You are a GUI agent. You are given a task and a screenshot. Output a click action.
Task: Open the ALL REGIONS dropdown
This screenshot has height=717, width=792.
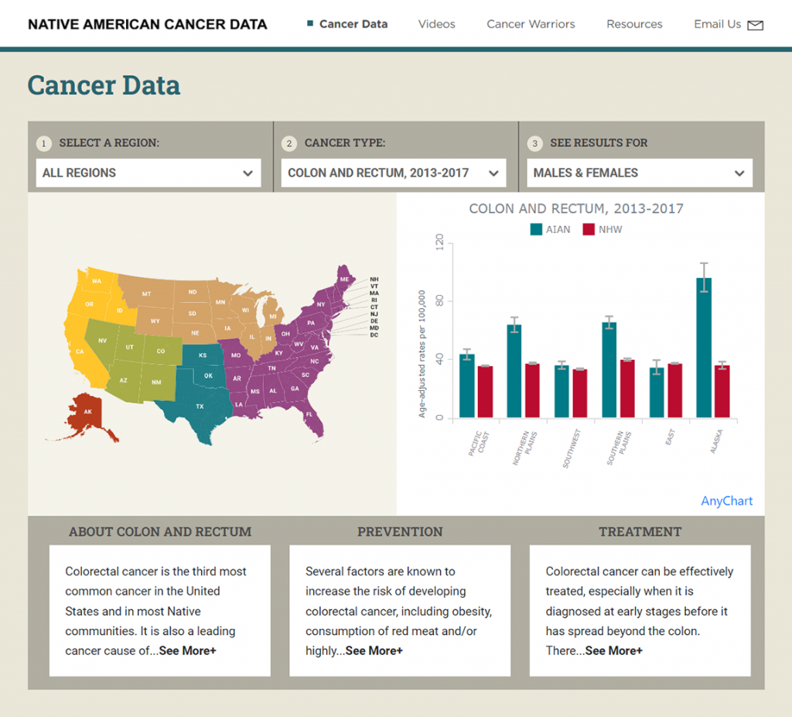[x=148, y=173]
